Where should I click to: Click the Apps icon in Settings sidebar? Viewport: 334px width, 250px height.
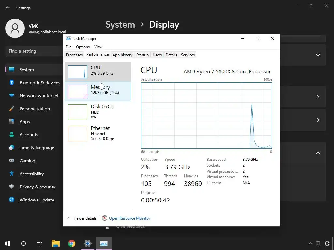coord(12,122)
